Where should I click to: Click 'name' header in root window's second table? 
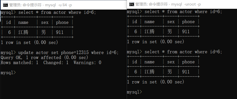coord(150,62)
